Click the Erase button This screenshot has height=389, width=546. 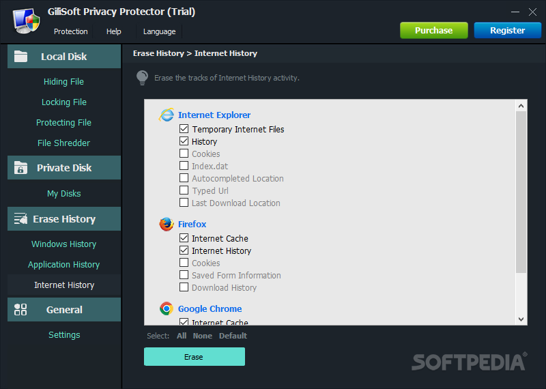pyautogui.click(x=195, y=357)
